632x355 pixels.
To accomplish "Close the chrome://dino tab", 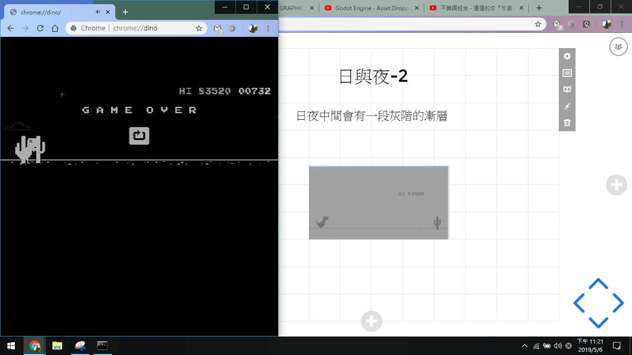I will (108, 12).
